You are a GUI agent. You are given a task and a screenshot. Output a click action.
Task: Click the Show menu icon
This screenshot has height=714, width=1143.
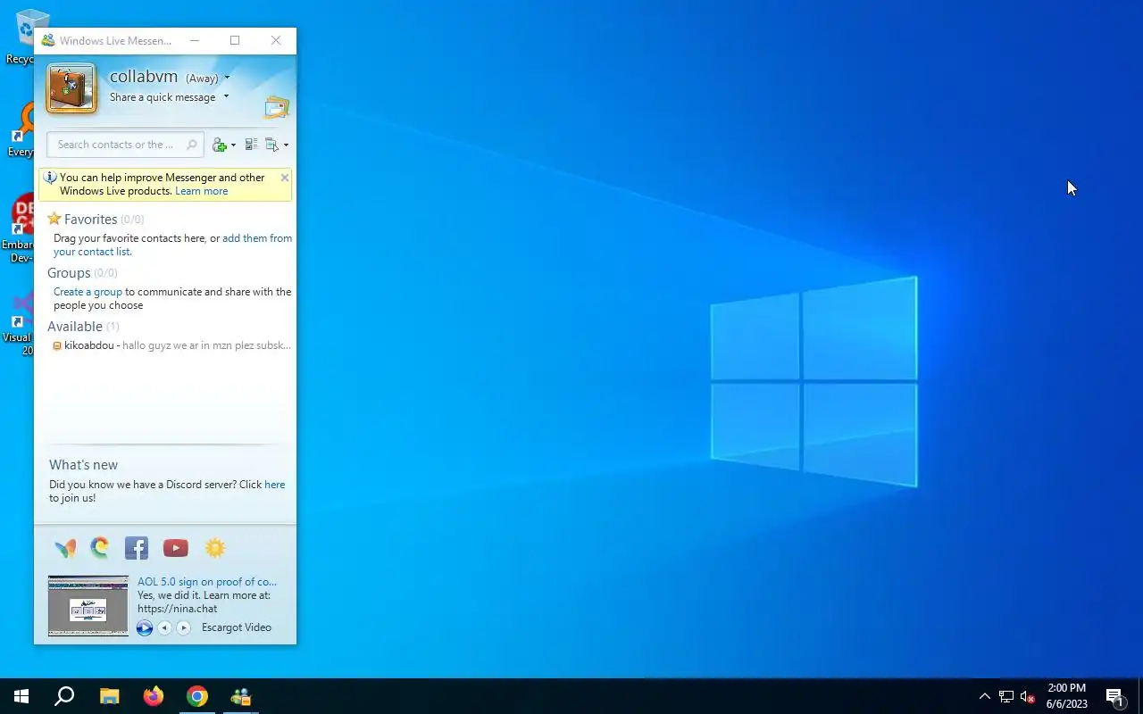pyautogui.click(x=272, y=145)
